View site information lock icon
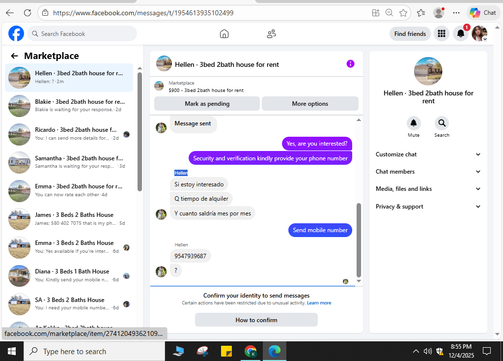Image resolution: width=503 pixels, height=361 pixels. point(45,13)
